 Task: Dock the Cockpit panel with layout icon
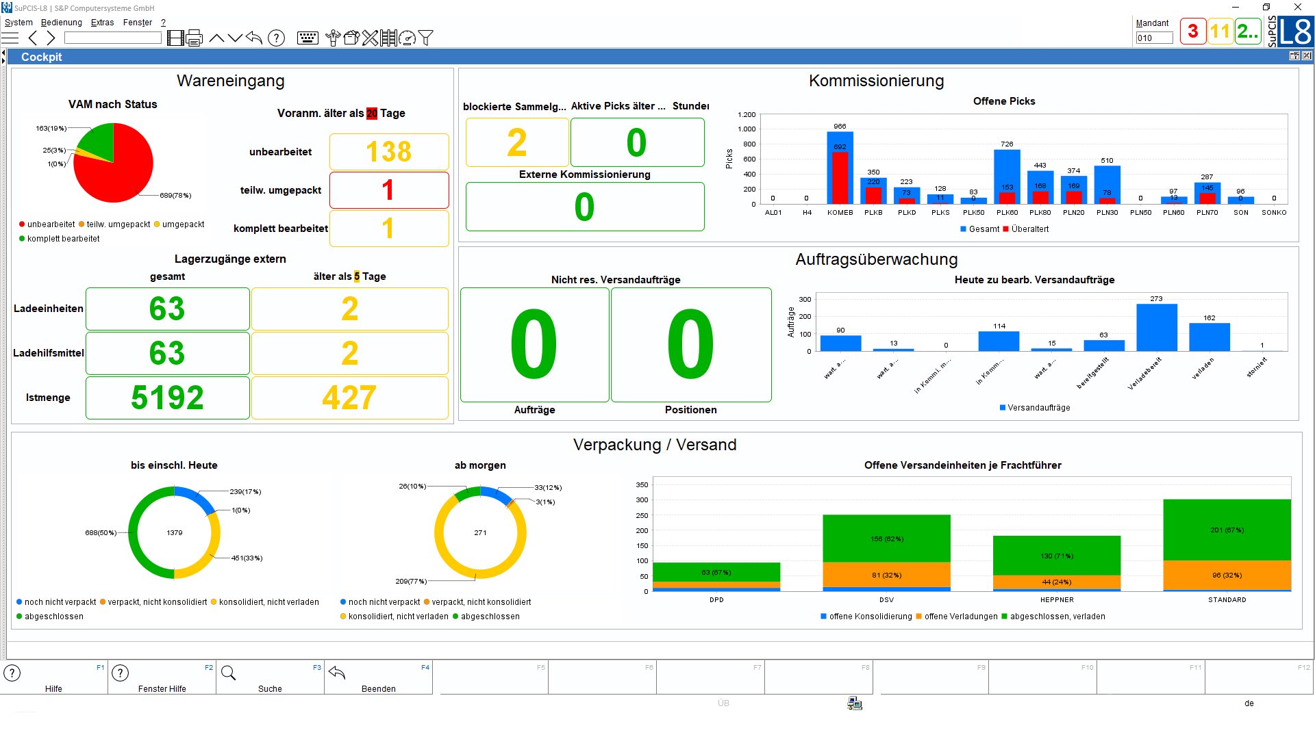[x=1294, y=56]
